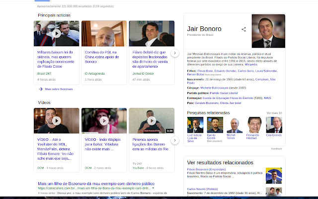The height and width of the screenshot is (199, 318).
Task: Click Jornal O Globo source label
Action: coord(143,74)
